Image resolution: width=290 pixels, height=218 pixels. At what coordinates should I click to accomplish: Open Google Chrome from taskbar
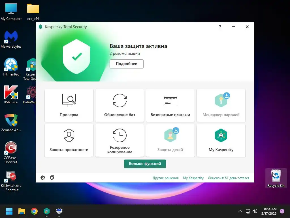(34, 211)
